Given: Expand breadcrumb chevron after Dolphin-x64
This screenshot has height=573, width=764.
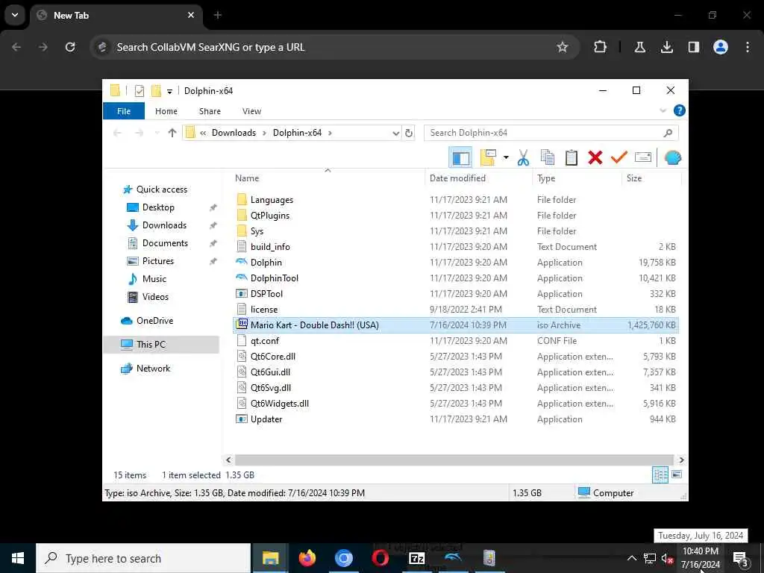Looking at the screenshot, I should (x=331, y=133).
